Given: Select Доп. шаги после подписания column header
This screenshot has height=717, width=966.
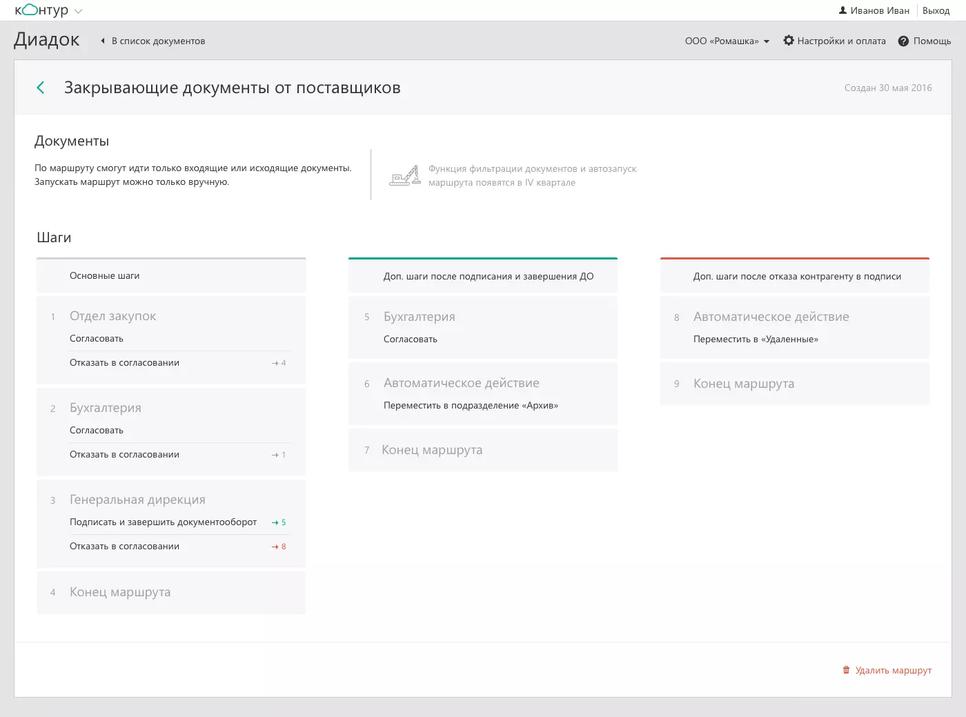Looking at the screenshot, I should [x=483, y=275].
